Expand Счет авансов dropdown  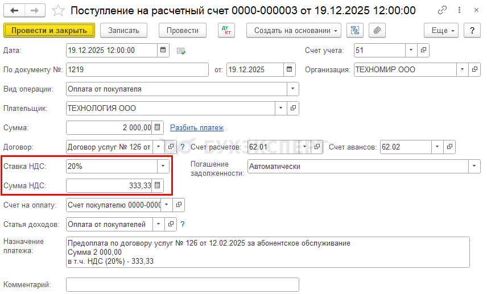(438, 147)
